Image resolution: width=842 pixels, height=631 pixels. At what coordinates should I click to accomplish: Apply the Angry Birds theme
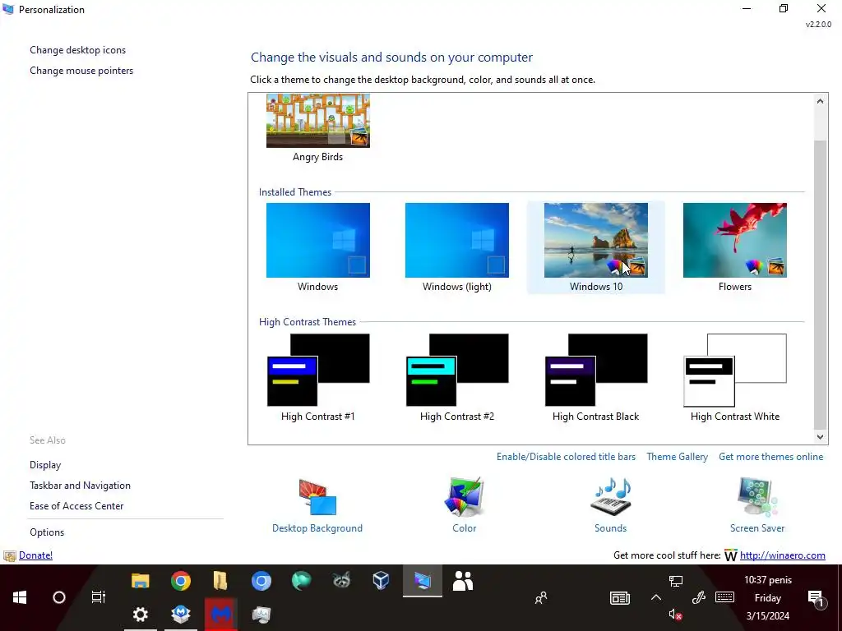318,127
